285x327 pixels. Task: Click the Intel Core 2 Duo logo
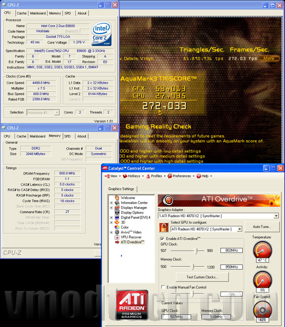pos(101,34)
